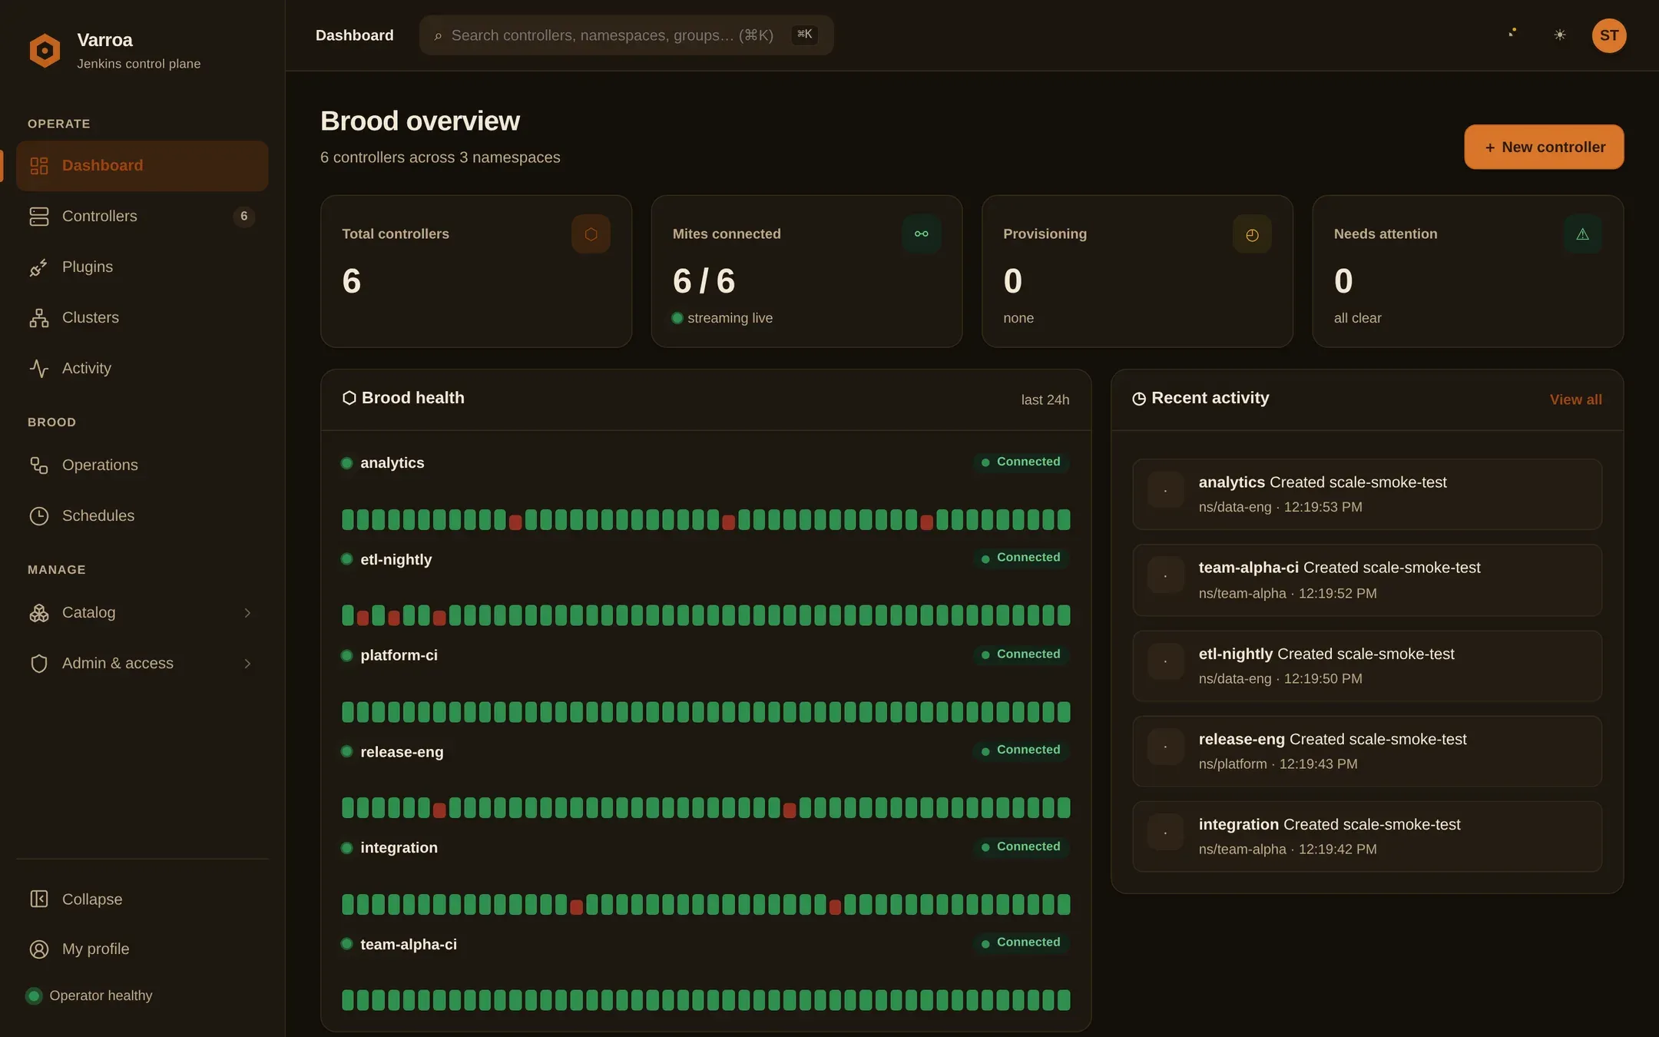
Task: Click the clock icon on Provisioning card
Action: [1252, 234]
